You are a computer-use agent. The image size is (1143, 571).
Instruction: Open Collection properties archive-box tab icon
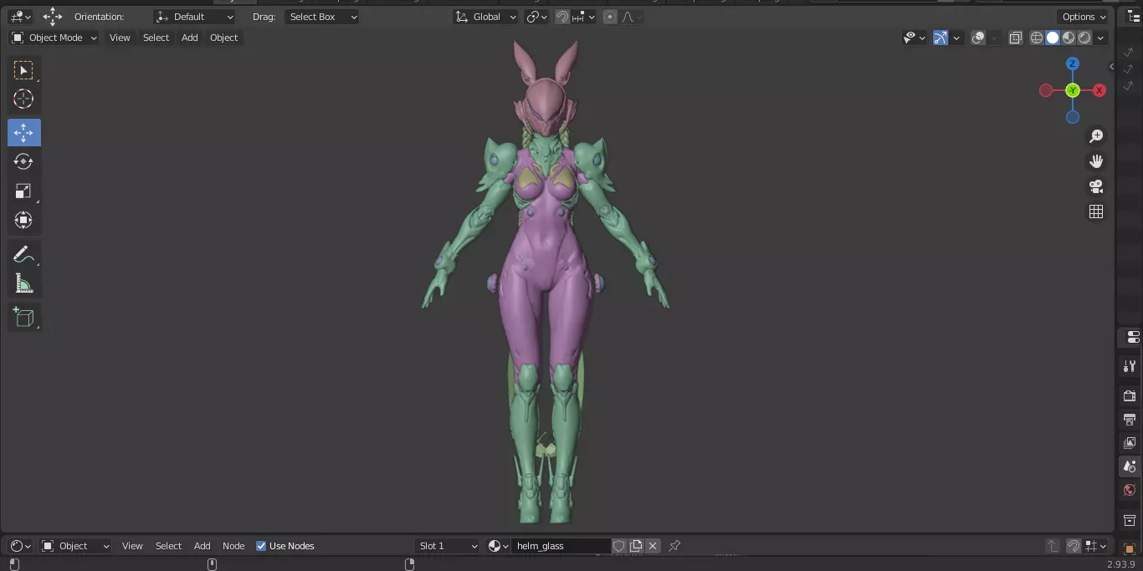(1130, 520)
